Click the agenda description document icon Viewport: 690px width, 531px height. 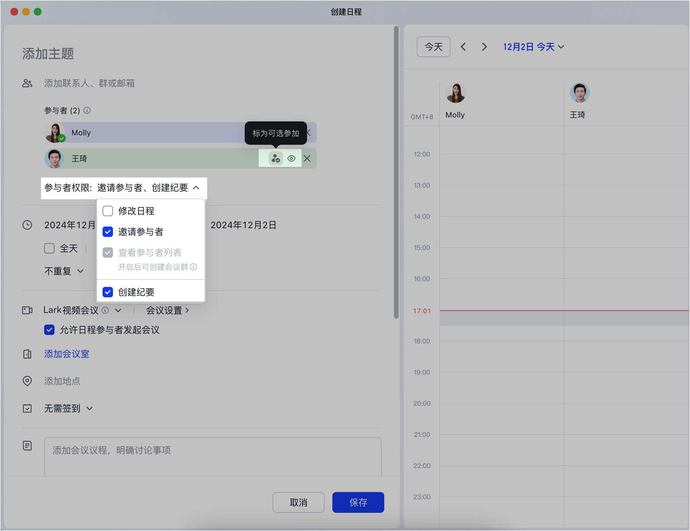[x=27, y=446]
